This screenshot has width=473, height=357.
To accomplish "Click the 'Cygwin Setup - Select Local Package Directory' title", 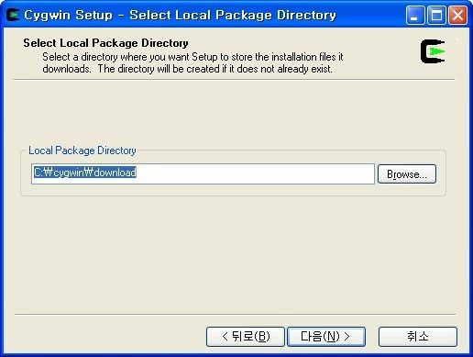I will [180, 15].
